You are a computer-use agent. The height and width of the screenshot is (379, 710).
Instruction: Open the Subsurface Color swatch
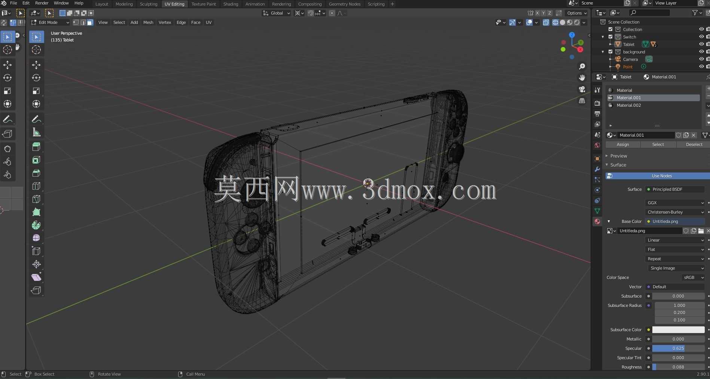678,330
